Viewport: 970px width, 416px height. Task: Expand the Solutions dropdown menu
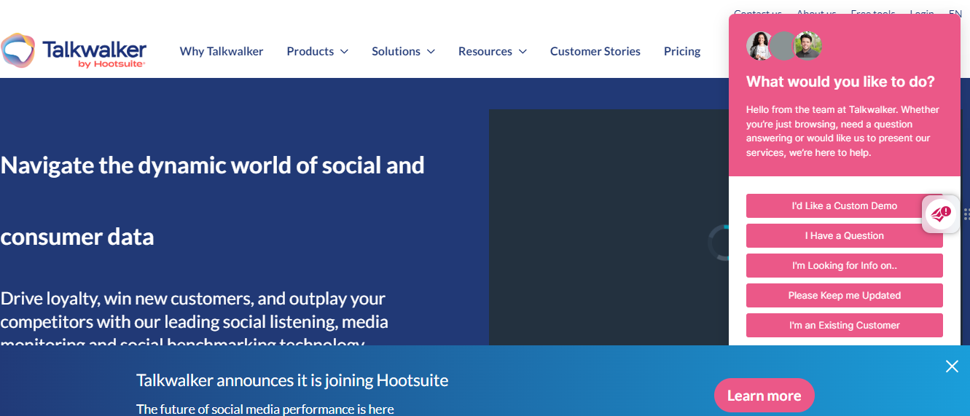pyautogui.click(x=403, y=52)
